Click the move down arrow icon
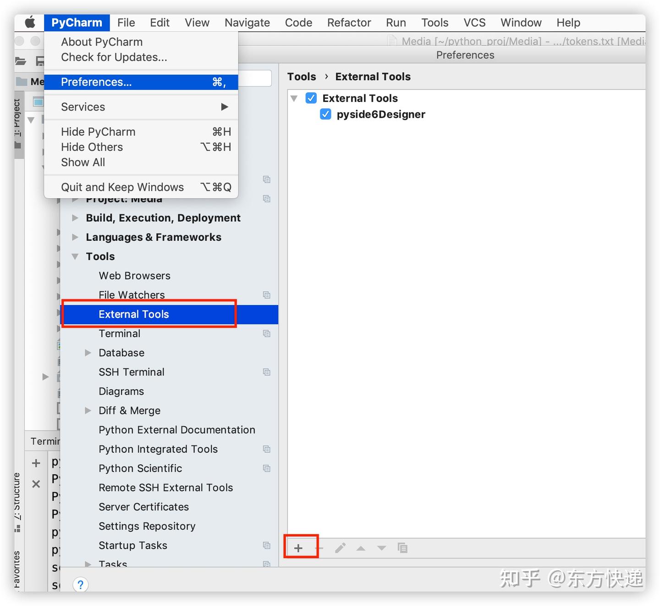This screenshot has height=606, width=660. 381,548
